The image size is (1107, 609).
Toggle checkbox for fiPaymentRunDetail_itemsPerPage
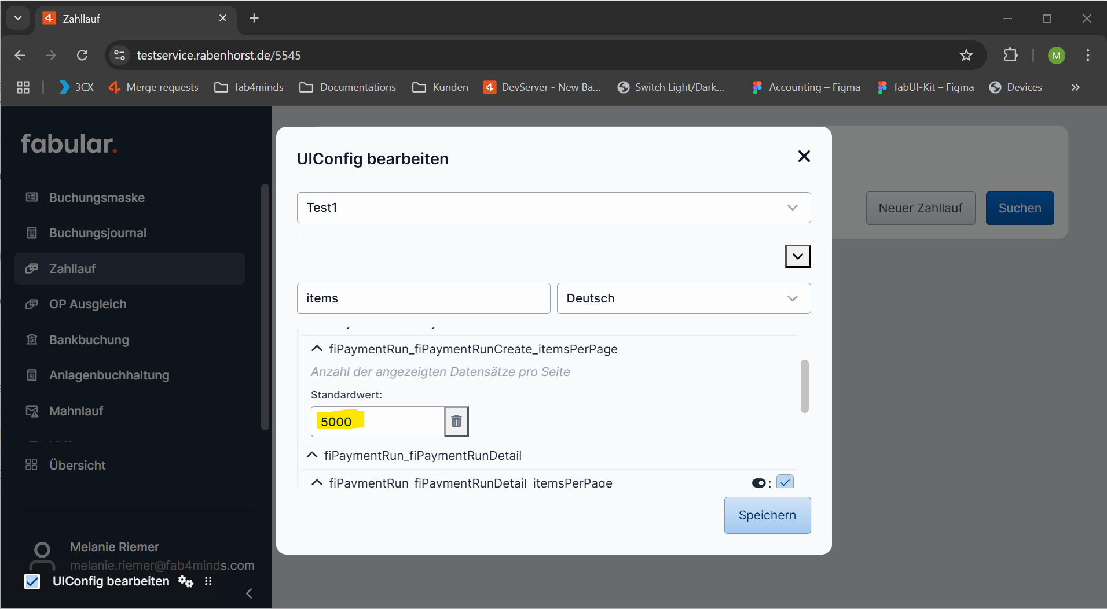785,482
